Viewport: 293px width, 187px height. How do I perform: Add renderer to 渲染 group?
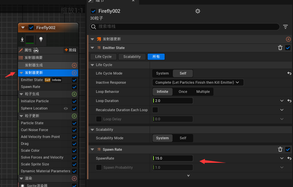[x=74, y=178]
